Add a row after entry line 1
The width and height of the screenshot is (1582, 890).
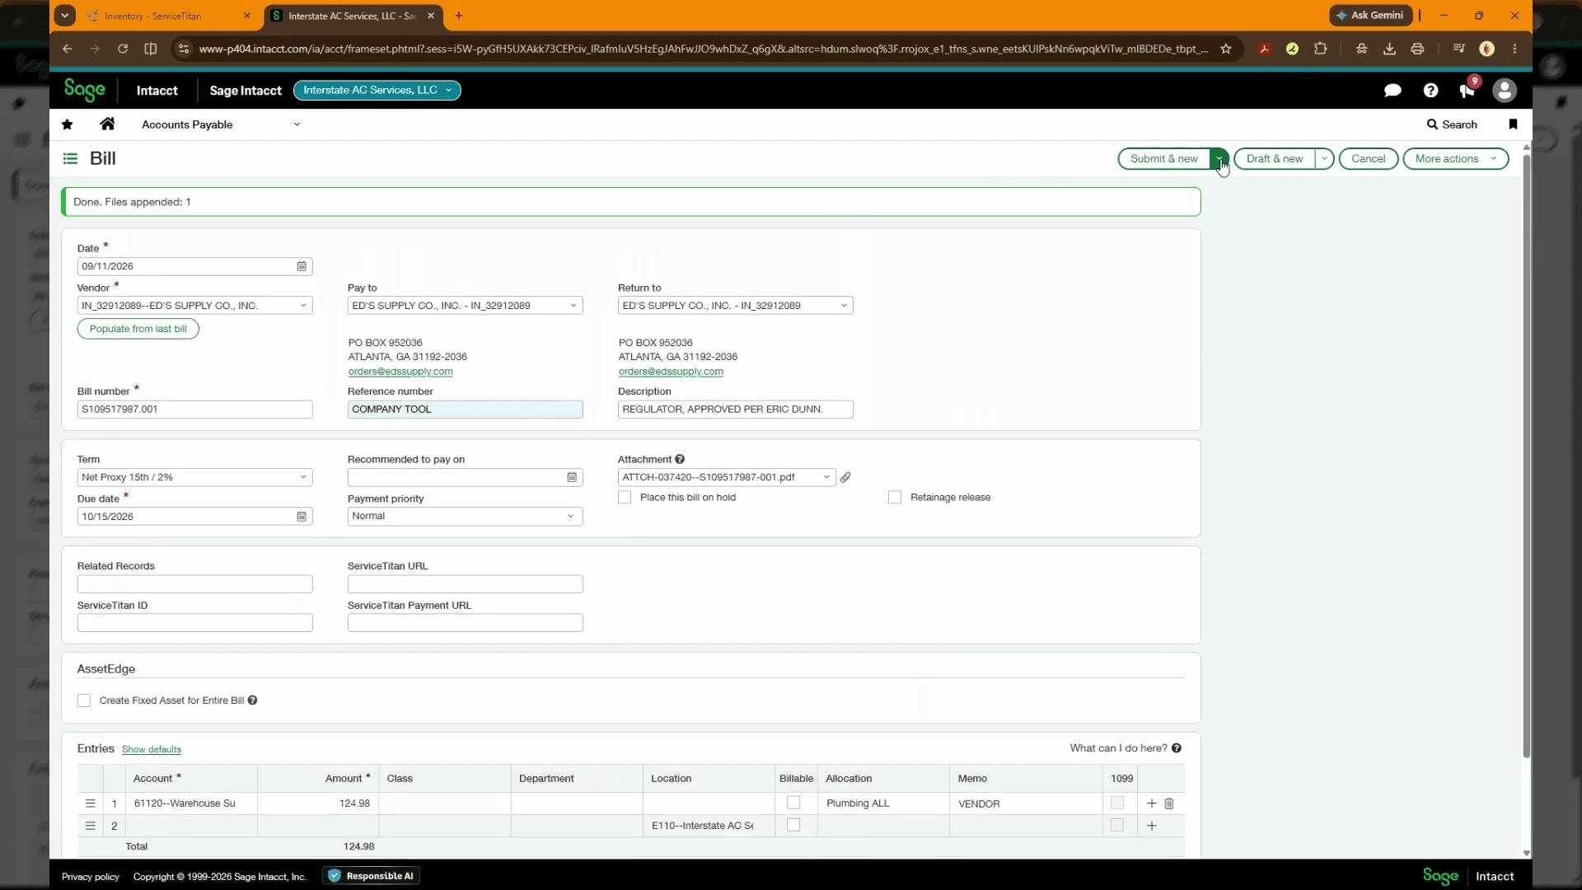click(x=1152, y=803)
